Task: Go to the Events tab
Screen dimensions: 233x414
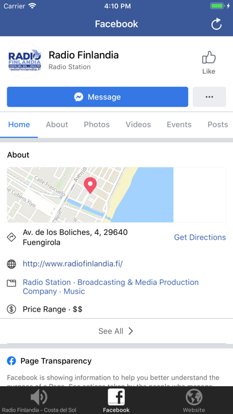Action: (x=179, y=125)
